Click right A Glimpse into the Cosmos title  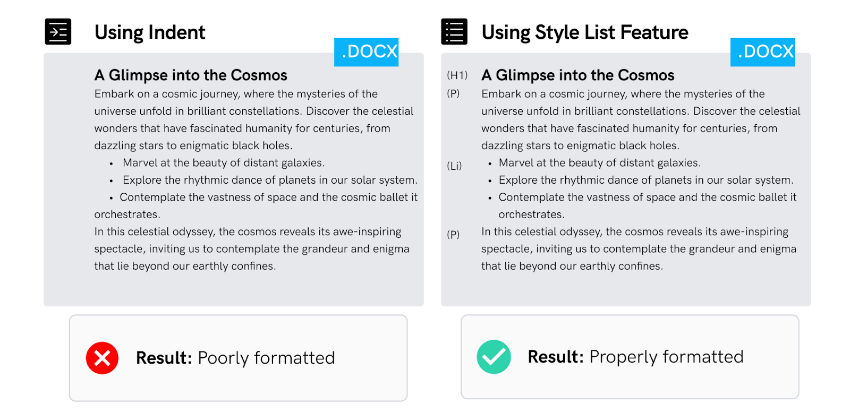578,75
